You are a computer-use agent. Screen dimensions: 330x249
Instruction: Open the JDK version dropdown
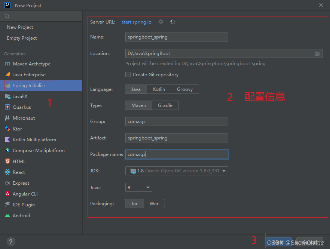tap(177, 171)
